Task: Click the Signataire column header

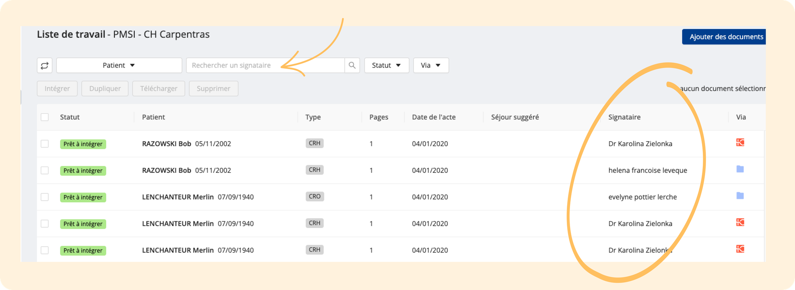Action: (x=624, y=117)
